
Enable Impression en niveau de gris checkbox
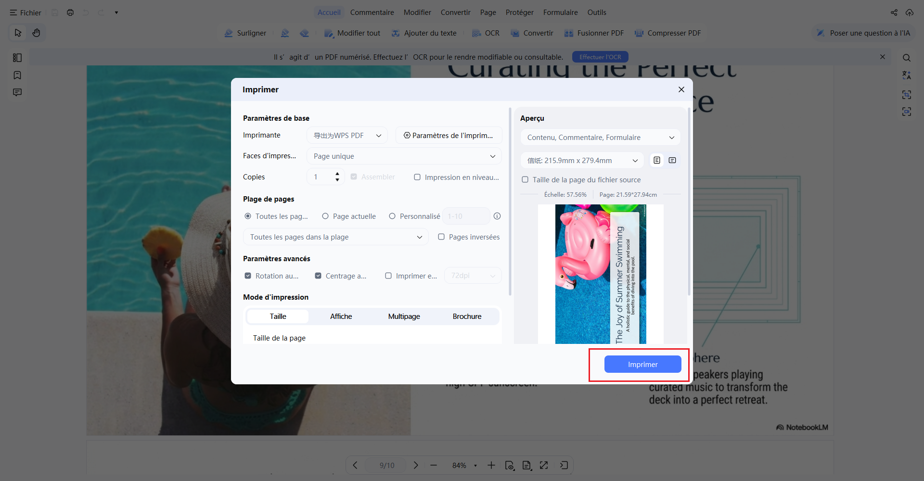point(417,177)
